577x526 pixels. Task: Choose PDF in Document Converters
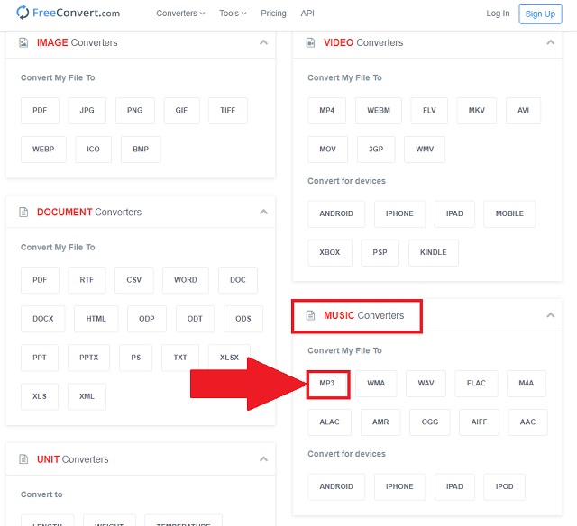tap(40, 280)
